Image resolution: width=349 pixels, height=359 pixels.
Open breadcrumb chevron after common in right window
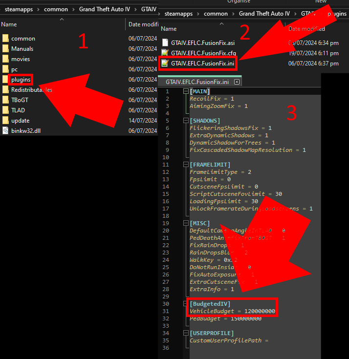tap(233, 14)
